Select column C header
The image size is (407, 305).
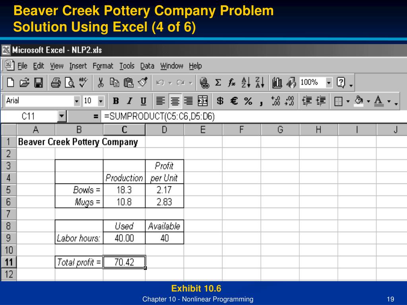click(124, 129)
